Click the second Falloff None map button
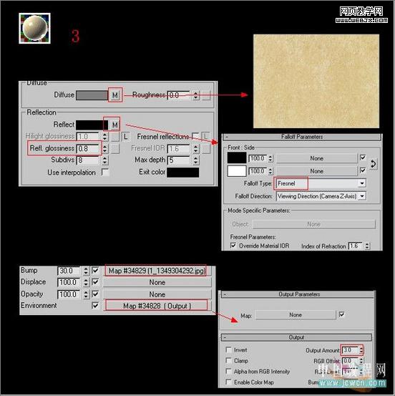 point(316,171)
